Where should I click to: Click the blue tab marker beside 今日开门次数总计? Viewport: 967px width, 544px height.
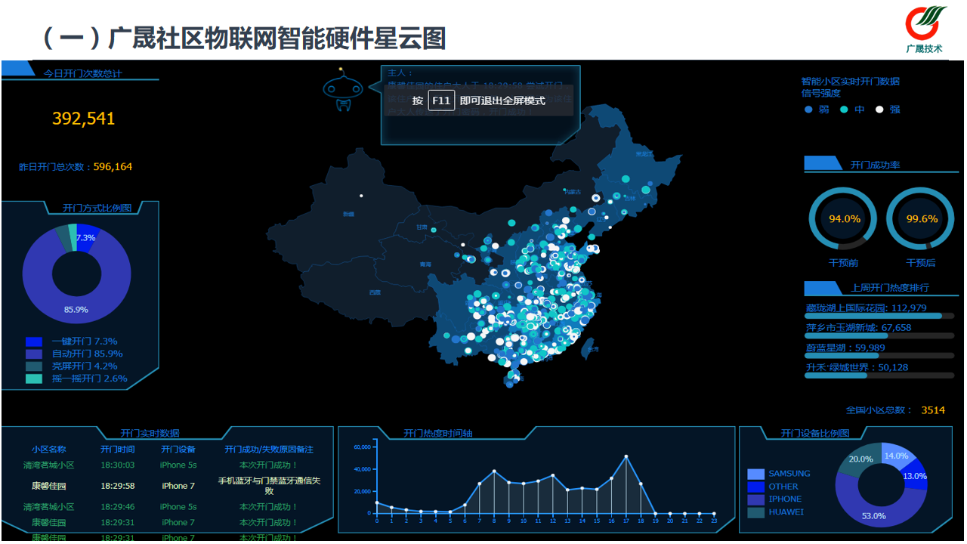tap(18, 70)
